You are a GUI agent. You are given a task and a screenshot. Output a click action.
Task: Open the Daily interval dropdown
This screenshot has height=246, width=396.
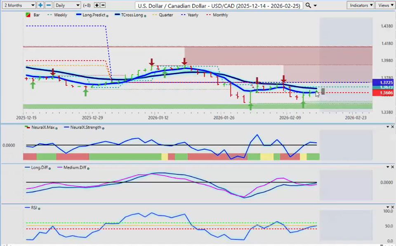click(x=67, y=5)
